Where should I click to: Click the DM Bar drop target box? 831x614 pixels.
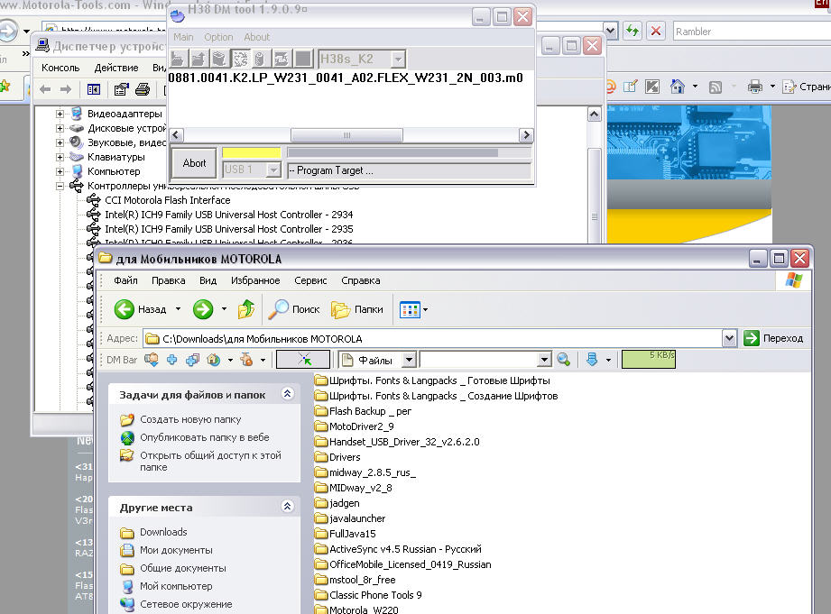click(303, 360)
